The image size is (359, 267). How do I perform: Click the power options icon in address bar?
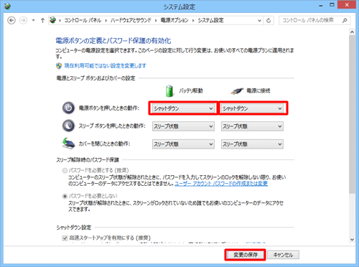(x=52, y=20)
